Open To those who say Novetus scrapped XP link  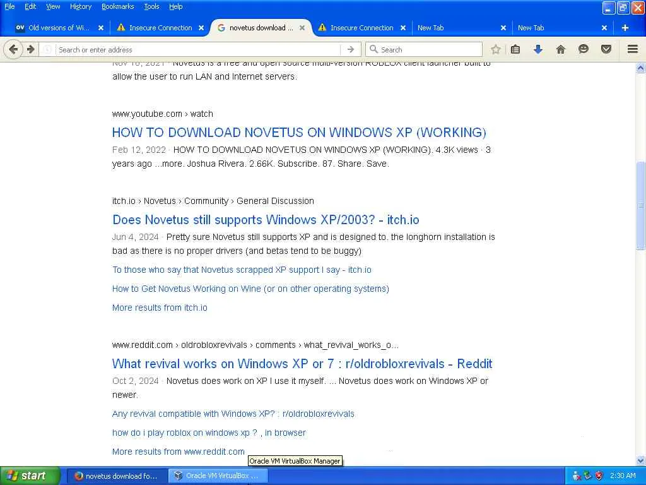(x=242, y=270)
